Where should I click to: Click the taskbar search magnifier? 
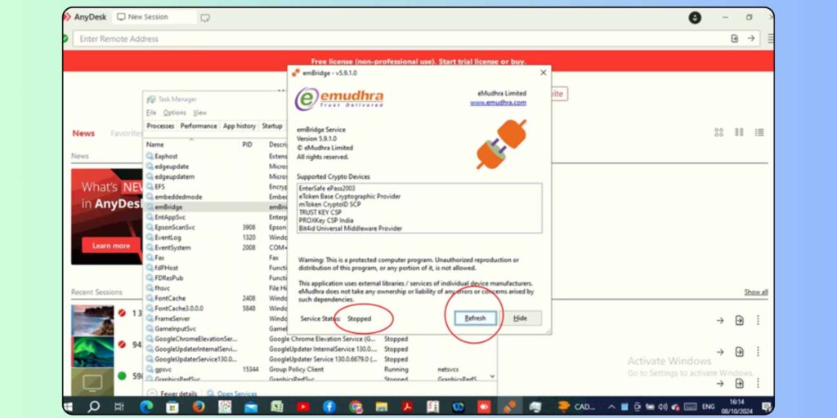93,407
